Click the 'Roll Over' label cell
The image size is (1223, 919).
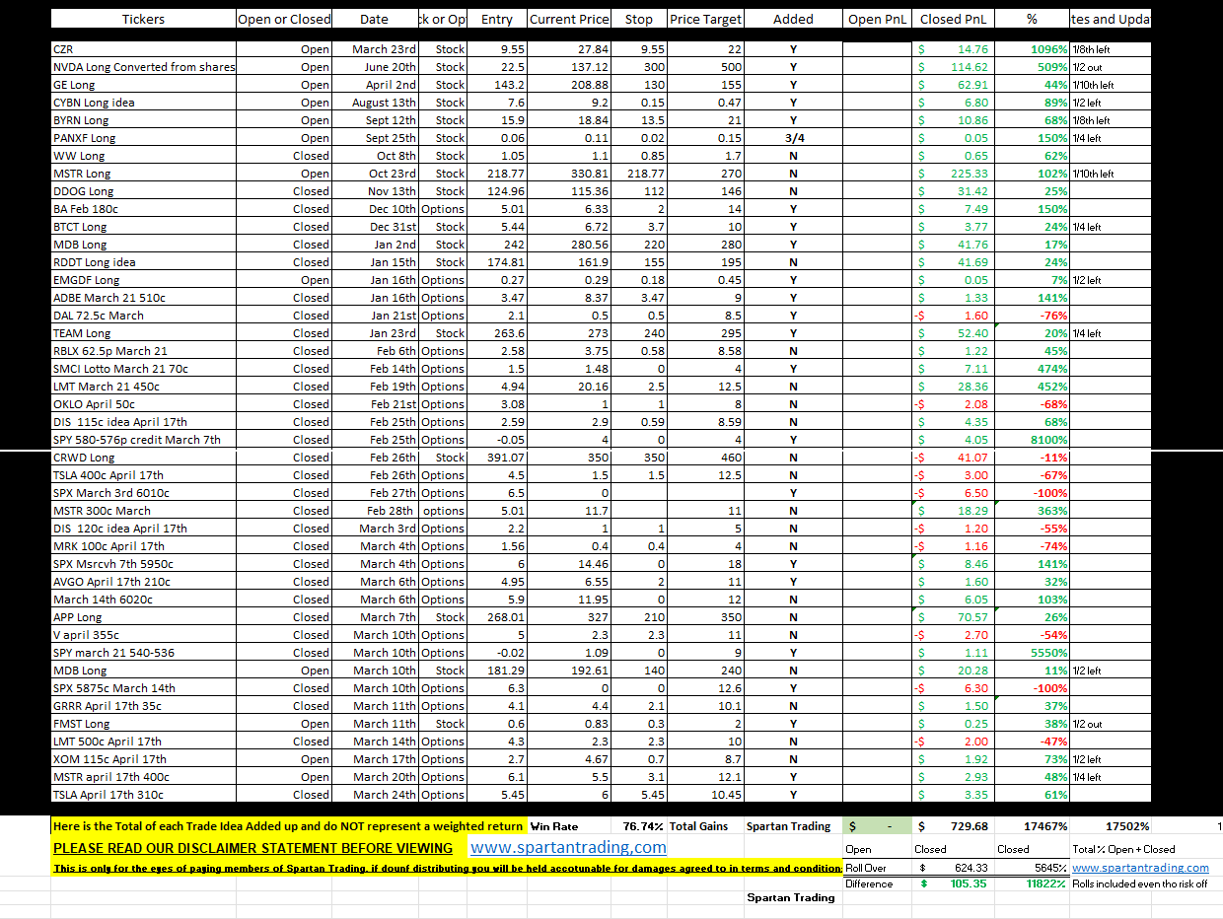coord(878,868)
